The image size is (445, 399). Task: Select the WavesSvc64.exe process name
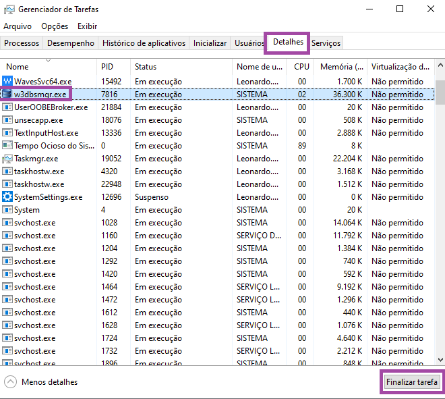click(x=43, y=81)
